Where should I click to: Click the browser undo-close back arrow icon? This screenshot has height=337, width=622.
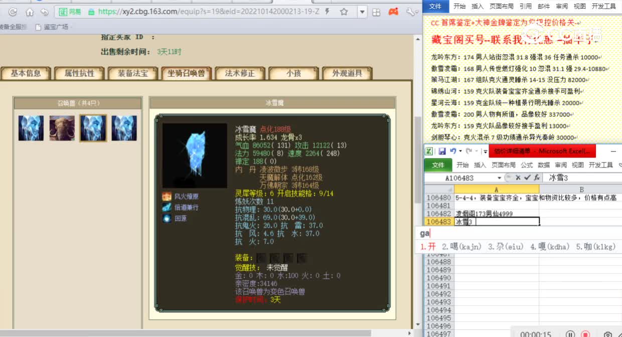45,12
